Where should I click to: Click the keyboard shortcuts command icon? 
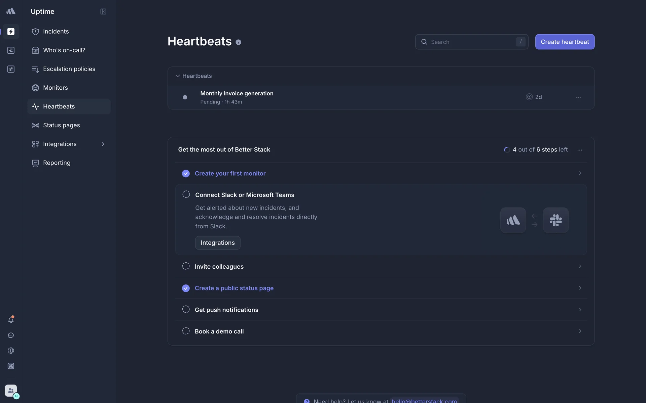(x=11, y=366)
